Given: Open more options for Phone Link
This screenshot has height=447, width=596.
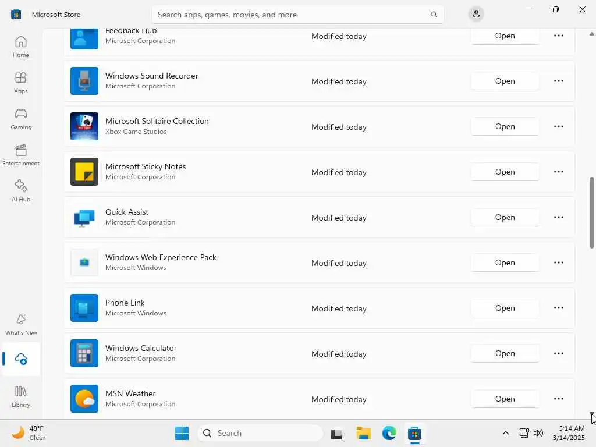Looking at the screenshot, I should pyautogui.click(x=558, y=308).
